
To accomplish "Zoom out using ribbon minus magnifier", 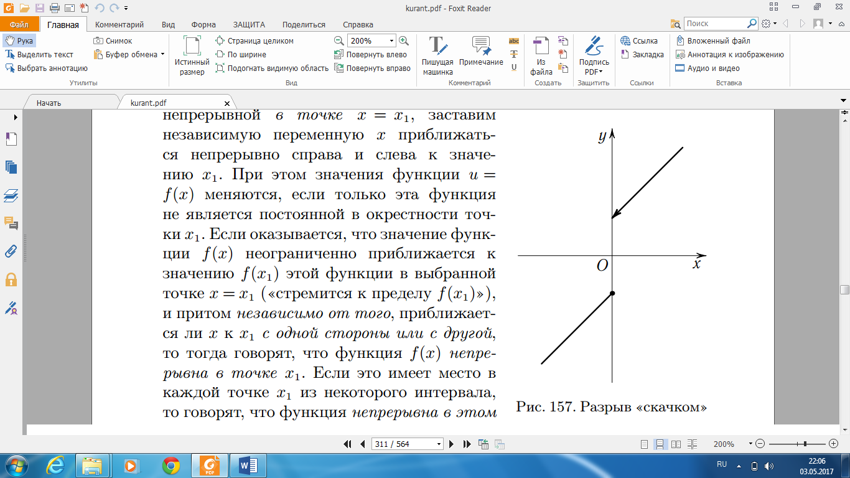I will tap(339, 40).
